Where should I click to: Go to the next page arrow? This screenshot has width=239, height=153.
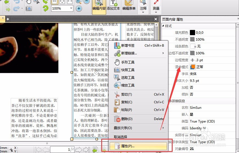tap(79, 149)
